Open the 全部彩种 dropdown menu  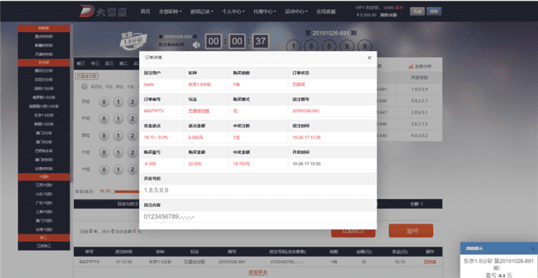pyautogui.click(x=170, y=11)
